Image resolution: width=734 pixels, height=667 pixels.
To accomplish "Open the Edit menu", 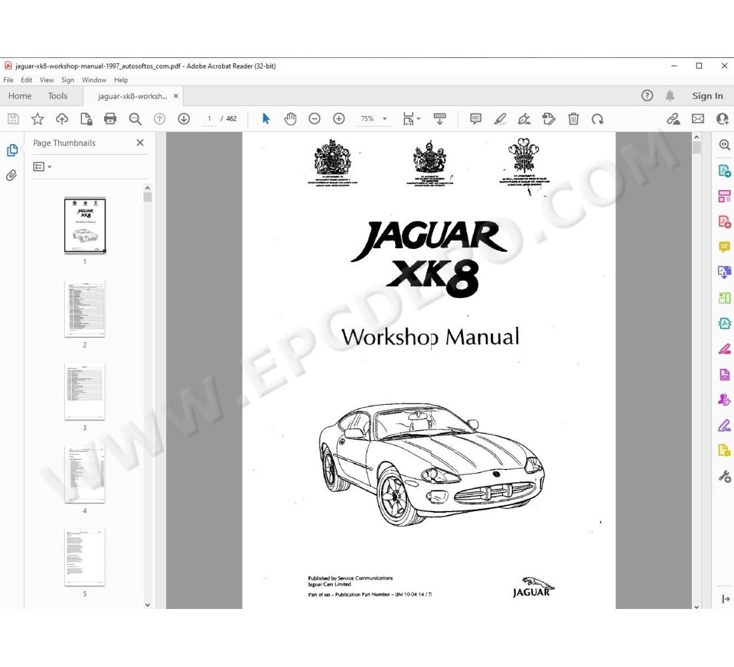I will (x=26, y=80).
